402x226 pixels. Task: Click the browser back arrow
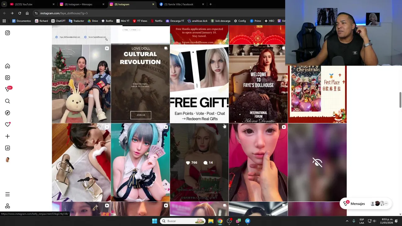(4, 13)
